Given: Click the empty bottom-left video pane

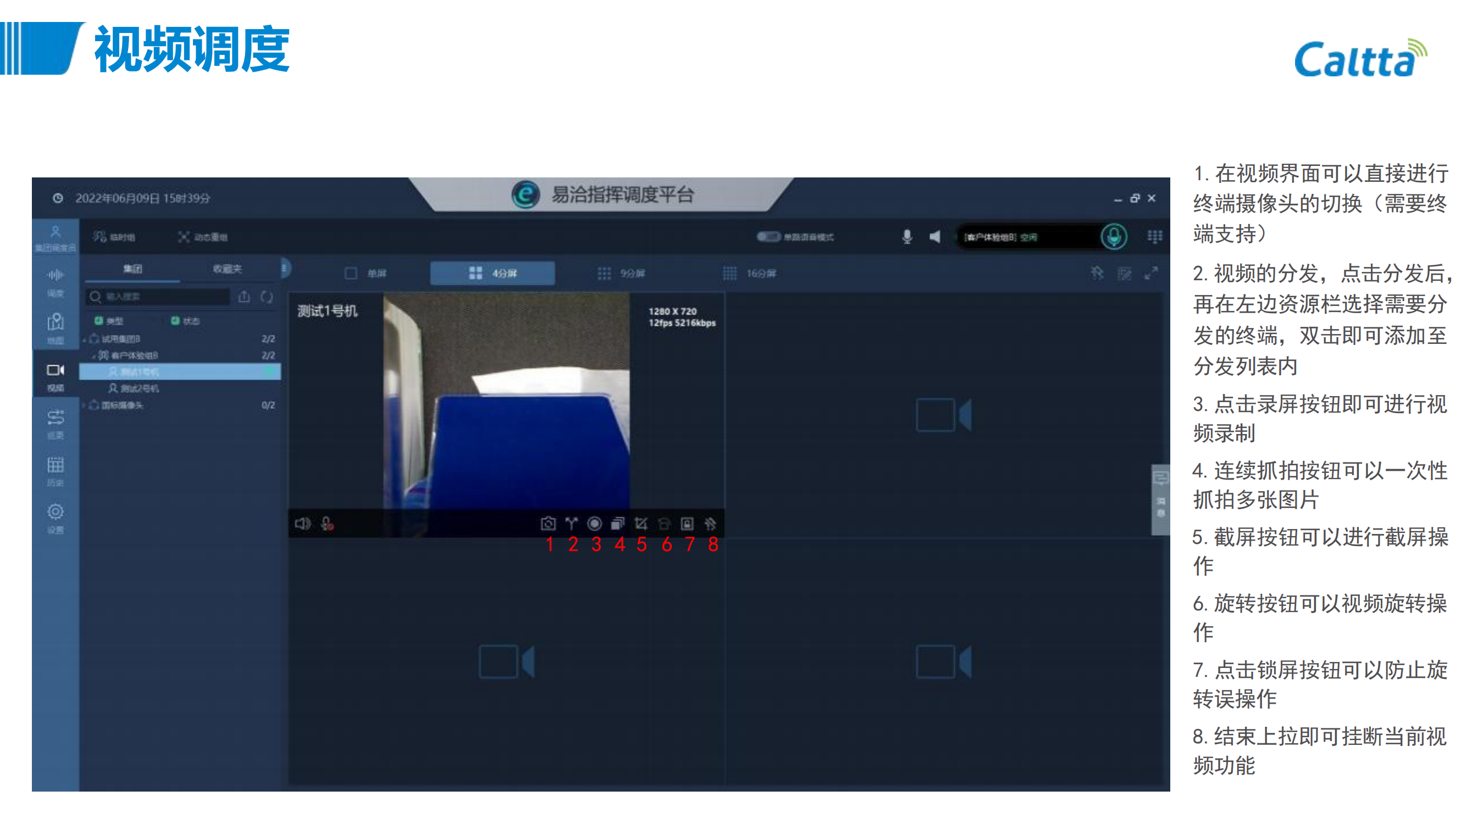Looking at the screenshot, I should (506, 661).
